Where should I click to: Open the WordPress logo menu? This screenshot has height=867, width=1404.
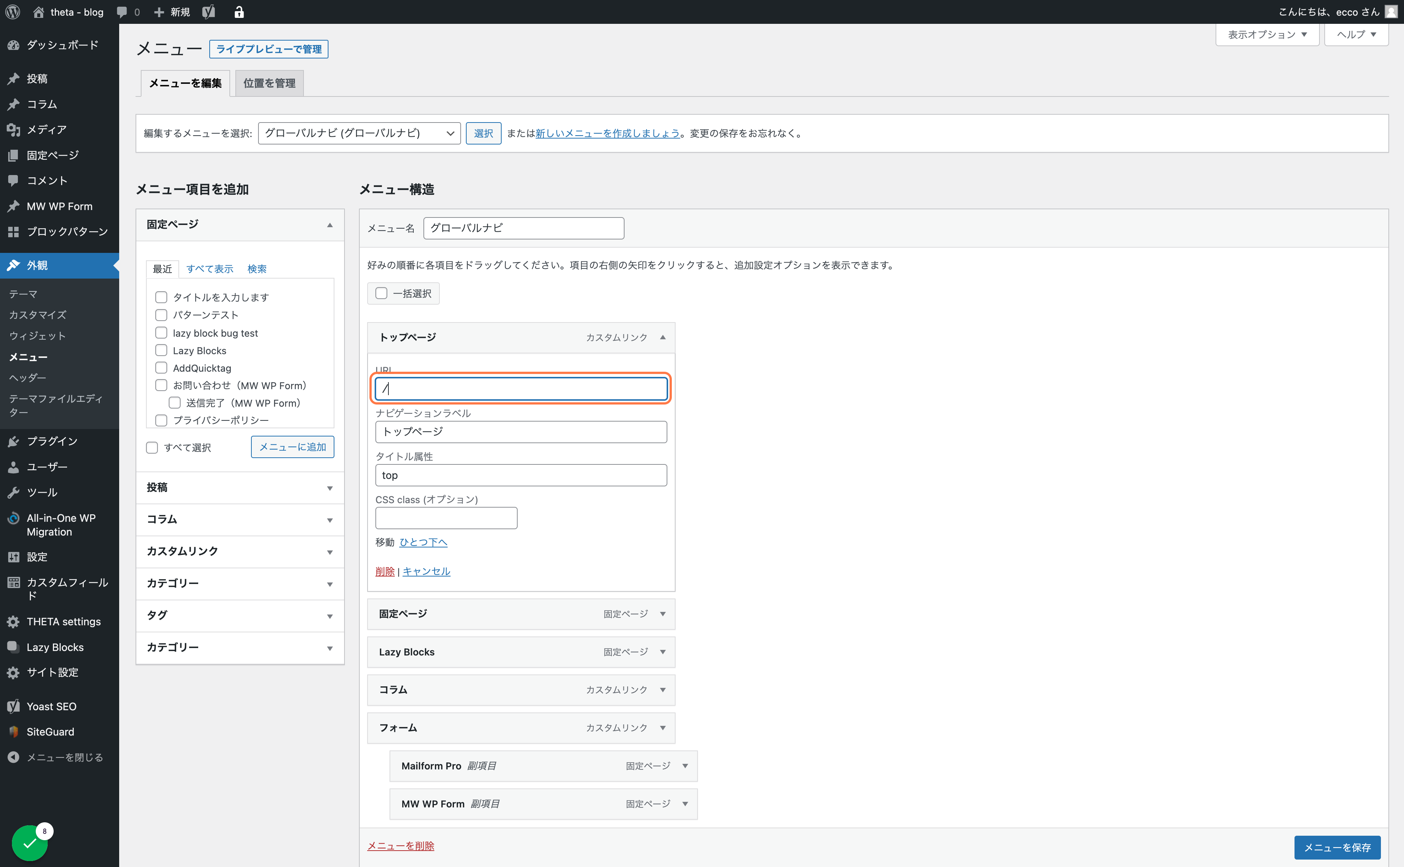[13, 12]
